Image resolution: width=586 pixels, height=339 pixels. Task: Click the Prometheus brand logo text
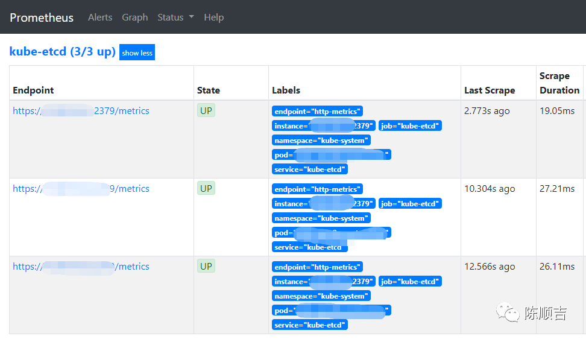(42, 17)
